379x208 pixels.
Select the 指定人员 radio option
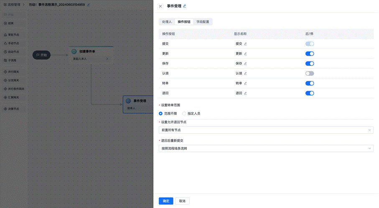pos(184,114)
